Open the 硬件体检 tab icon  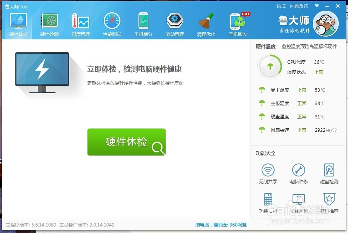(18, 21)
